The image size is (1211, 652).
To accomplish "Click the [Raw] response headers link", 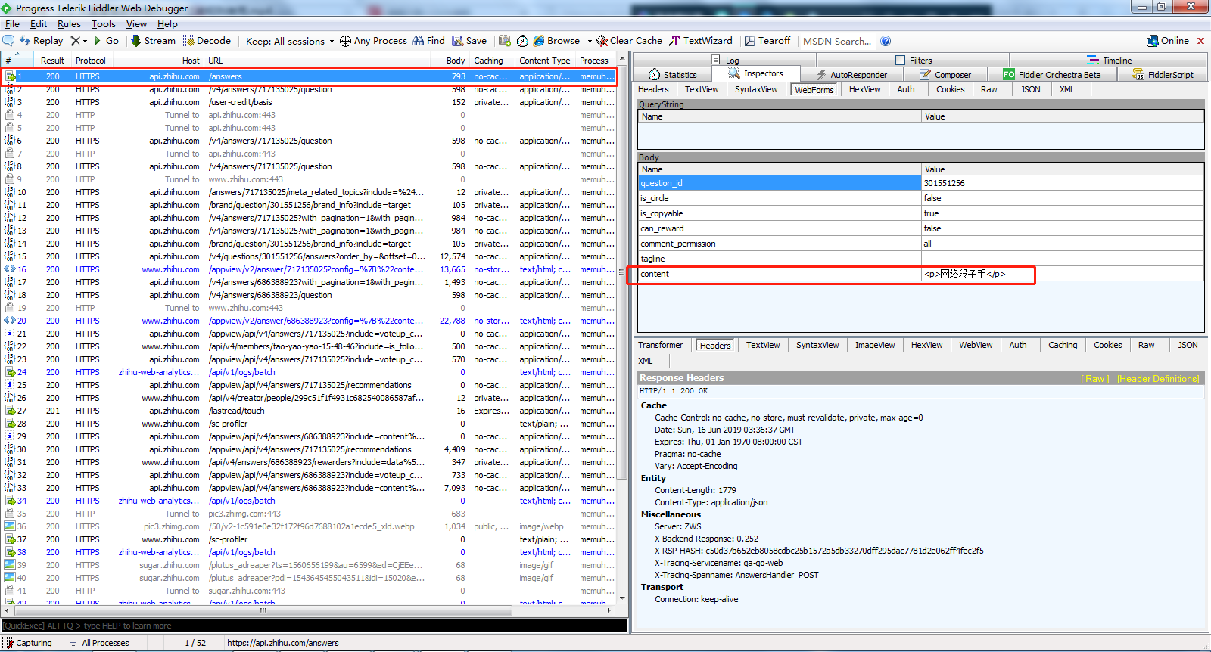I will click(1095, 379).
